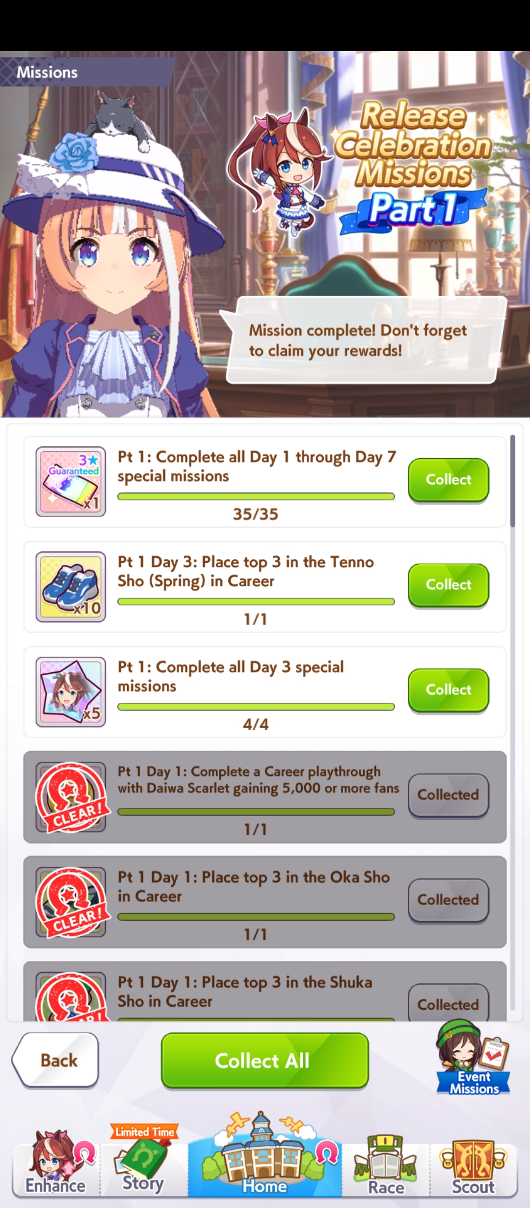Tap the CLEAR stamp on the Oka Sho mission
530x1208 pixels.
point(73,903)
